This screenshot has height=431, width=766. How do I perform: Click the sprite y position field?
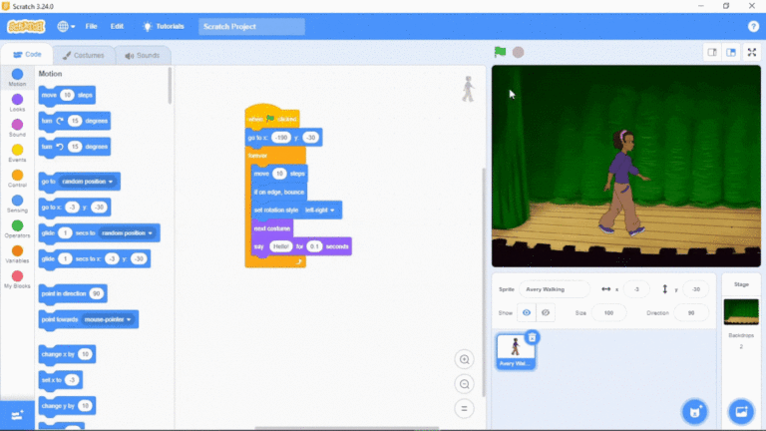pyautogui.click(x=695, y=289)
